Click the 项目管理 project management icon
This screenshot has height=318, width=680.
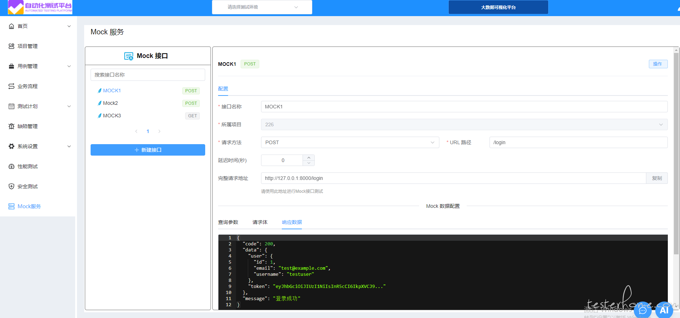pyautogui.click(x=11, y=46)
